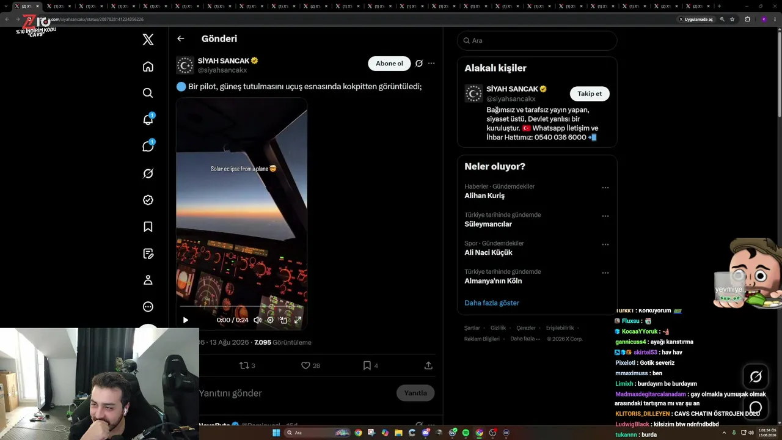Open File Explorer from the taskbar
This screenshot has height=440, width=782.
click(x=398, y=433)
